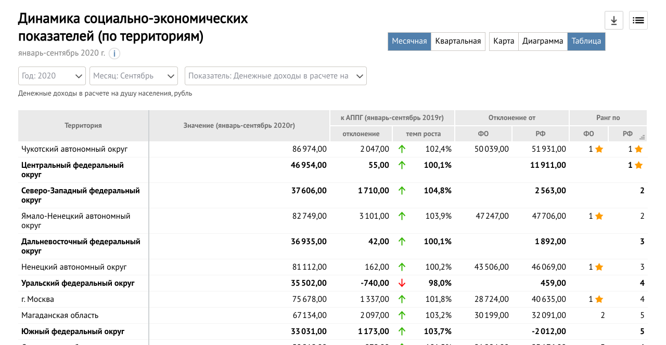Expand the Показатель selection dropdown

click(275, 75)
